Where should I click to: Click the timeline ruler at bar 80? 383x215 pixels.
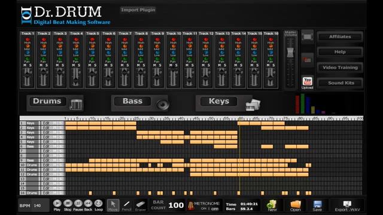click(x=300, y=118)
